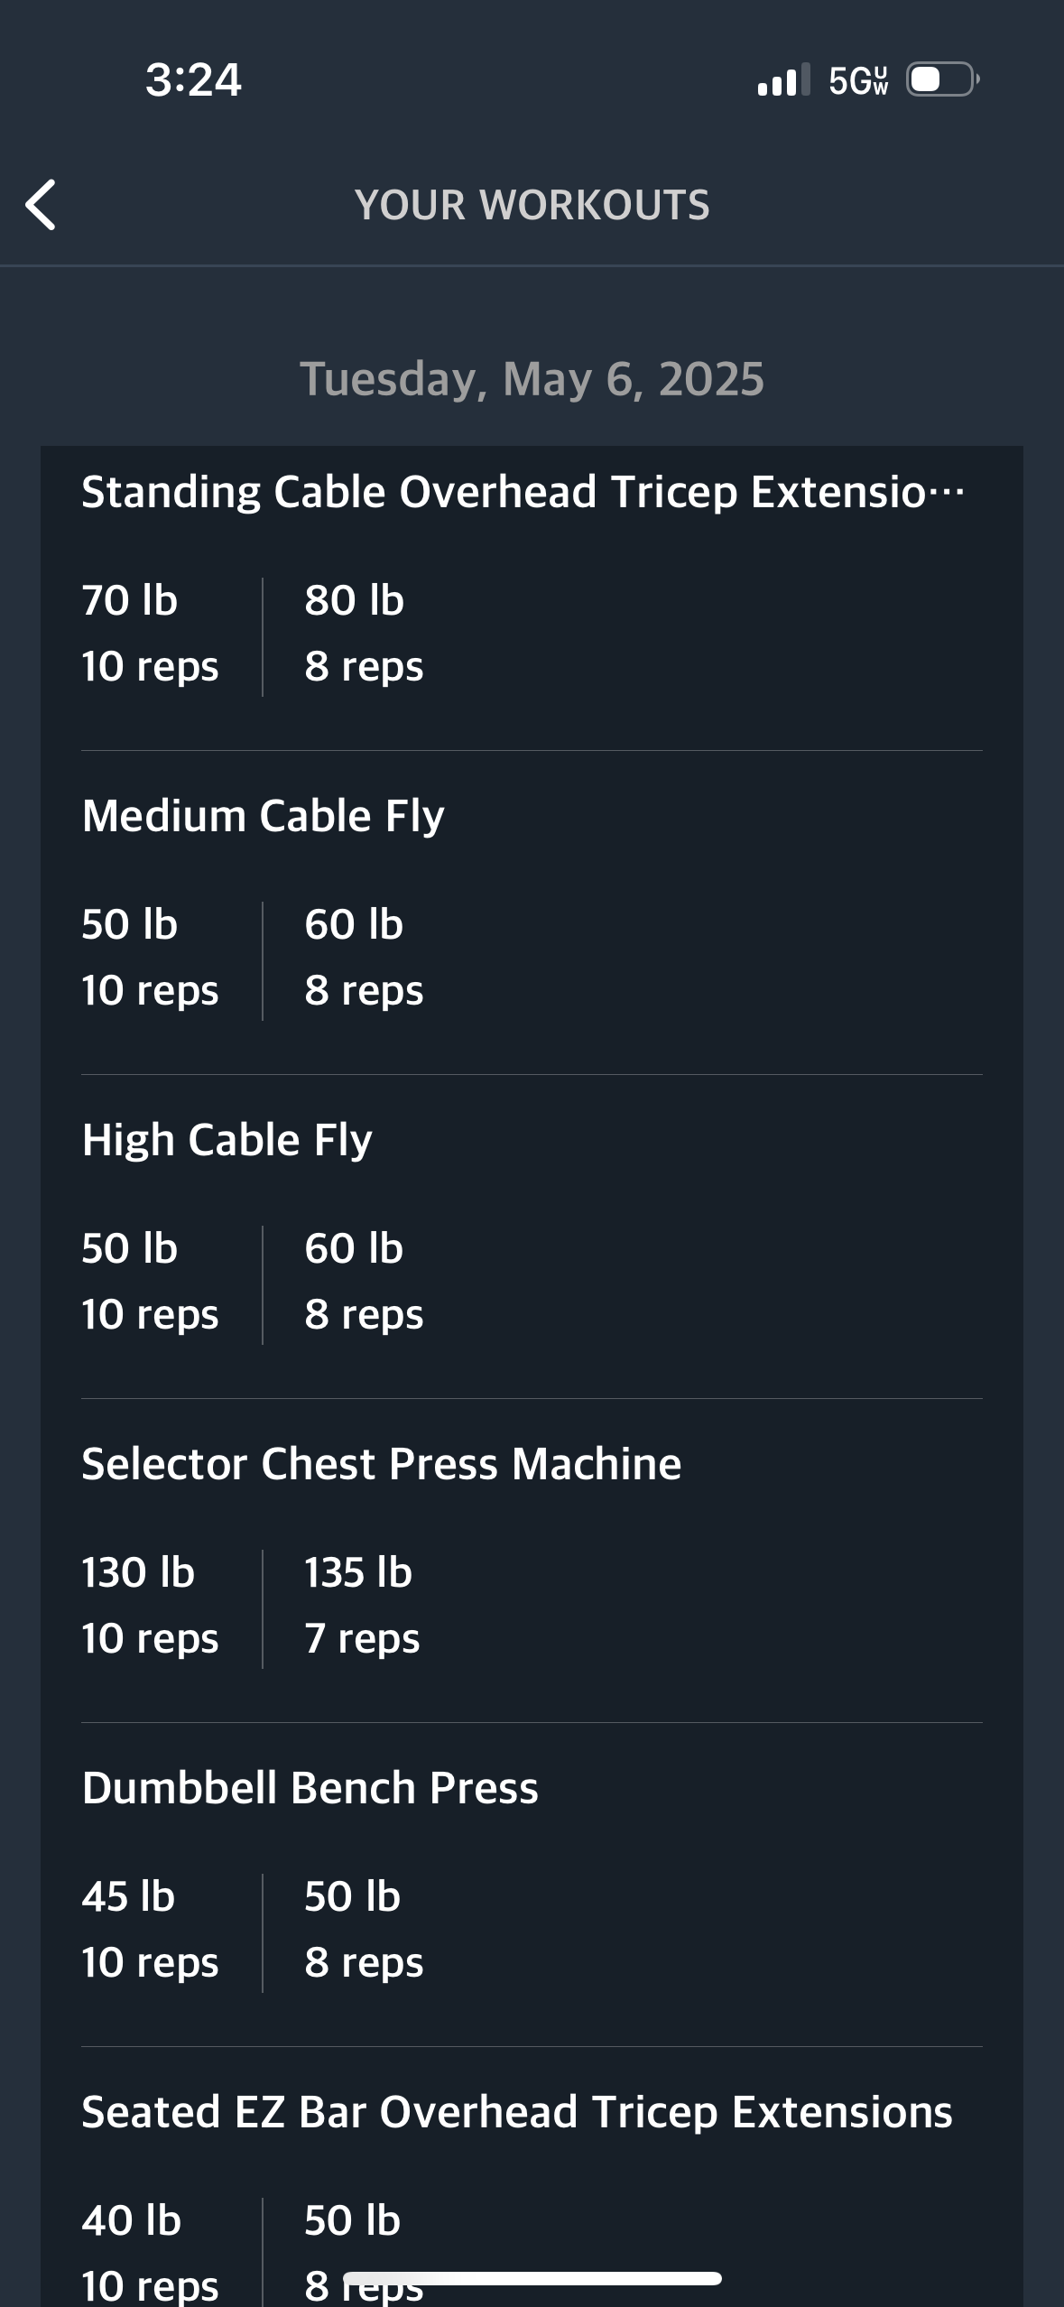This screenshot has width=1064, height=2307.
Task: Select the Tuesday, May 6, 2025 date
Action: [x=532, y=378]
